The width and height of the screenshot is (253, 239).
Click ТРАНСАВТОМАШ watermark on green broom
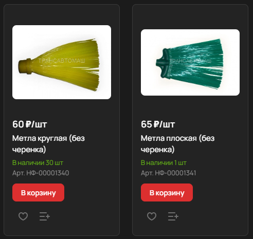190,61
